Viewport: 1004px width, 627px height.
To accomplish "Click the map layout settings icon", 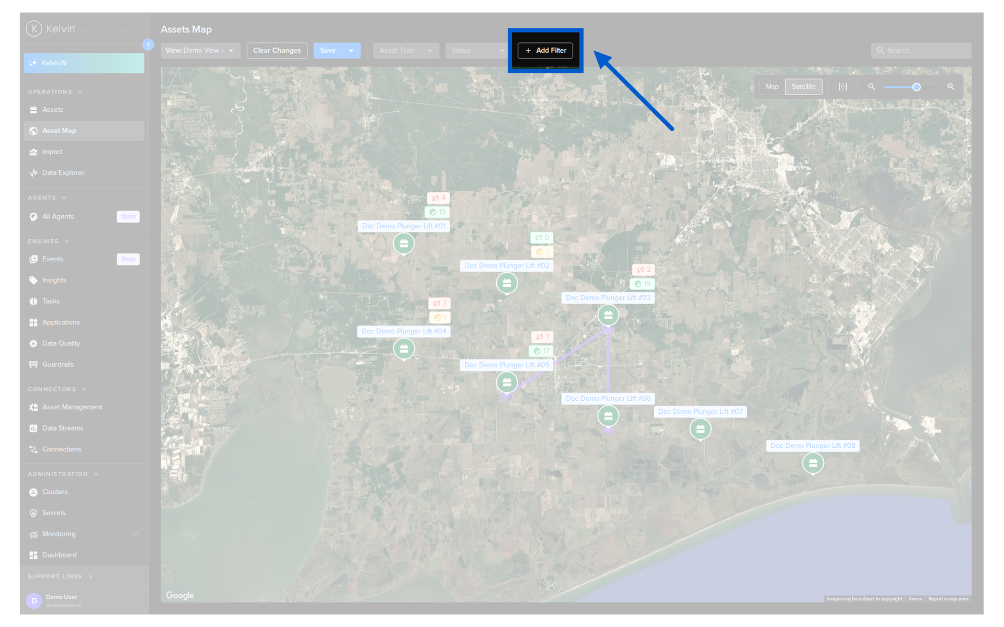I will point(843,87).
